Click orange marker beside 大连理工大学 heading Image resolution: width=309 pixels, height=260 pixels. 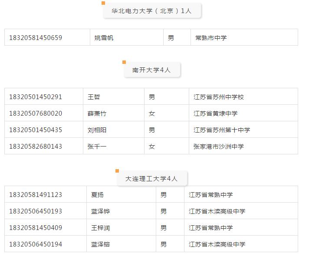coord(117,171)
